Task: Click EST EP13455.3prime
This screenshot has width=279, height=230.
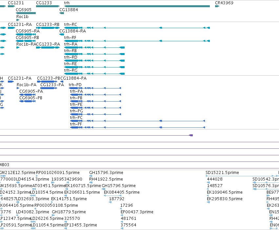Action: (x=81, y=225)
